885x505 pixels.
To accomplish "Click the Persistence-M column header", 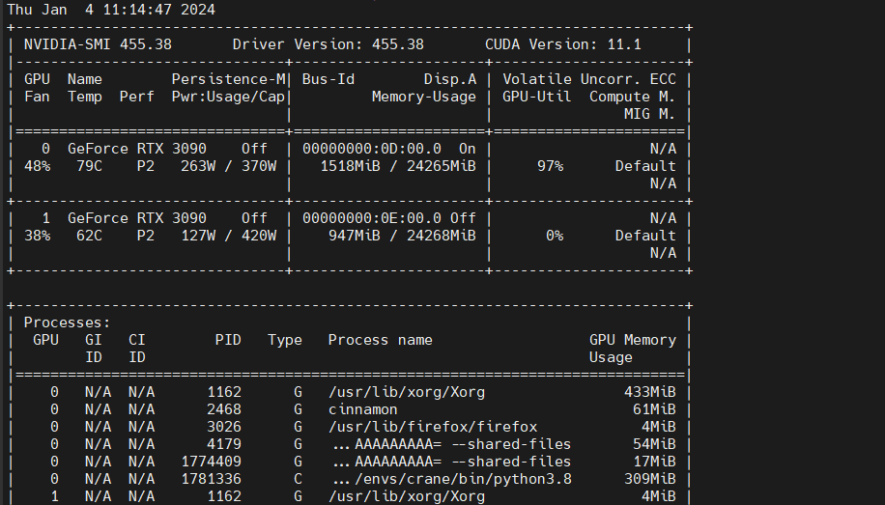I will (228, 79).
